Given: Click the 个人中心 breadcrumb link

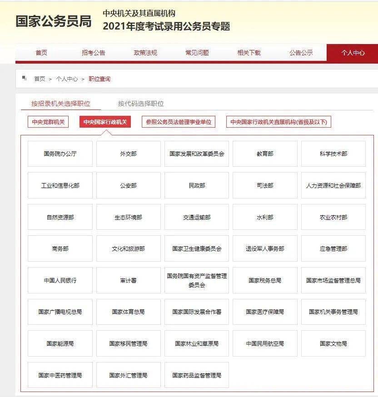Looking at the screenshot, I should click(67, 79).
